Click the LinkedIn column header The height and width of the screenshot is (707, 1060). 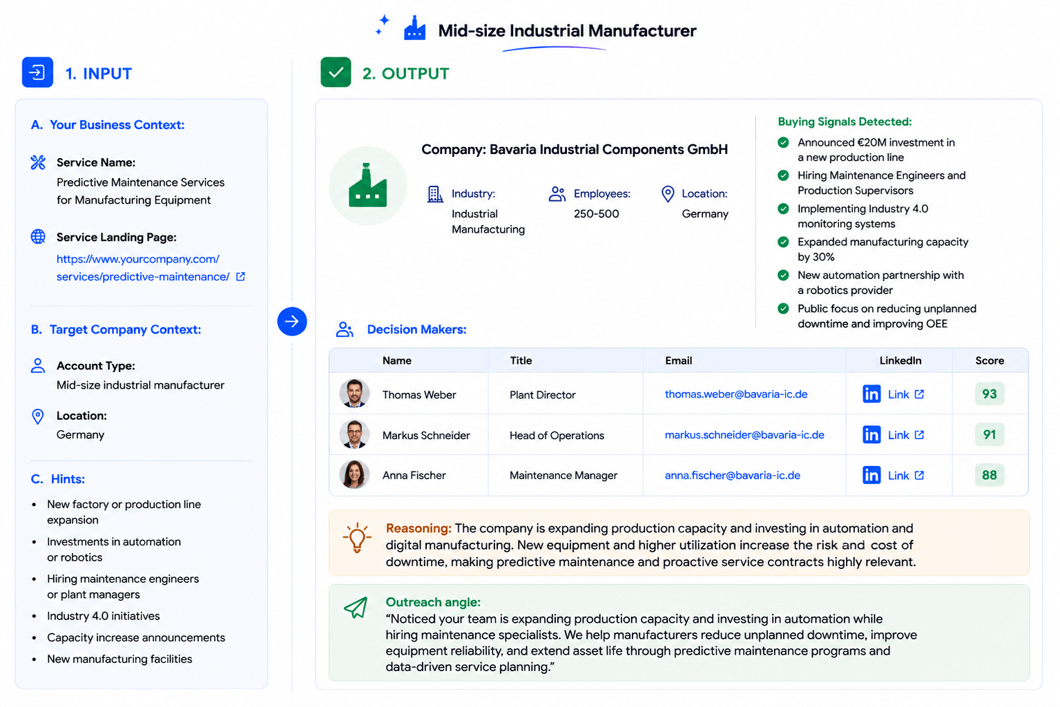[900, 360]
